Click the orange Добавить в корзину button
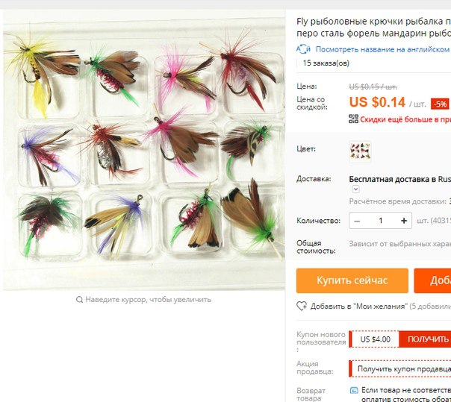 point(432,280)
